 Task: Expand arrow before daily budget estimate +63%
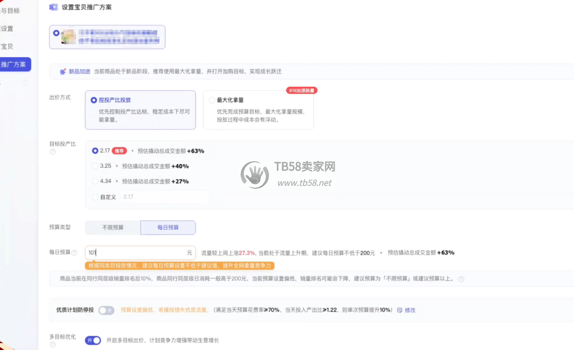tap(381, 253)
